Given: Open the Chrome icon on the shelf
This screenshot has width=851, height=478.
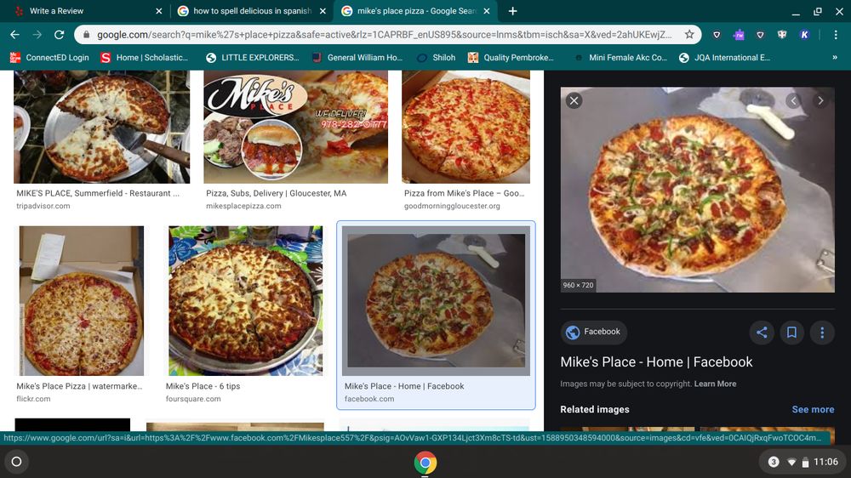Looking at the screenshot, I should (x=425, y=463).
